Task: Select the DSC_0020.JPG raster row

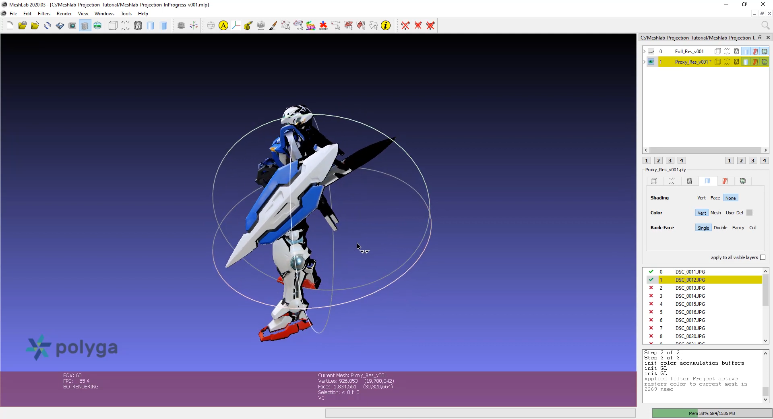Action: [x=702, y=336]
